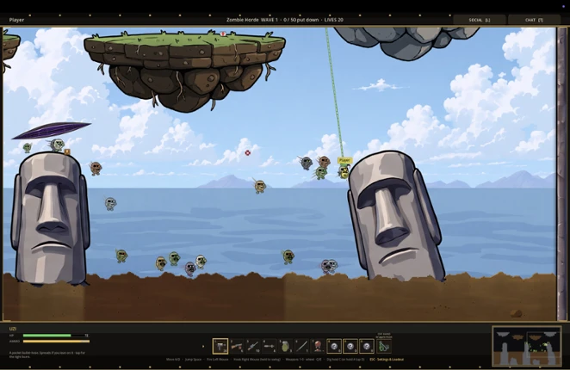
Task: Click the minimap in the corner
Action: (527, 346)
